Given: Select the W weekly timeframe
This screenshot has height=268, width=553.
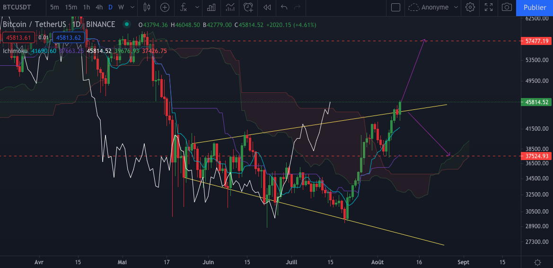Looking at the screenshot, I should click(121, 7).
